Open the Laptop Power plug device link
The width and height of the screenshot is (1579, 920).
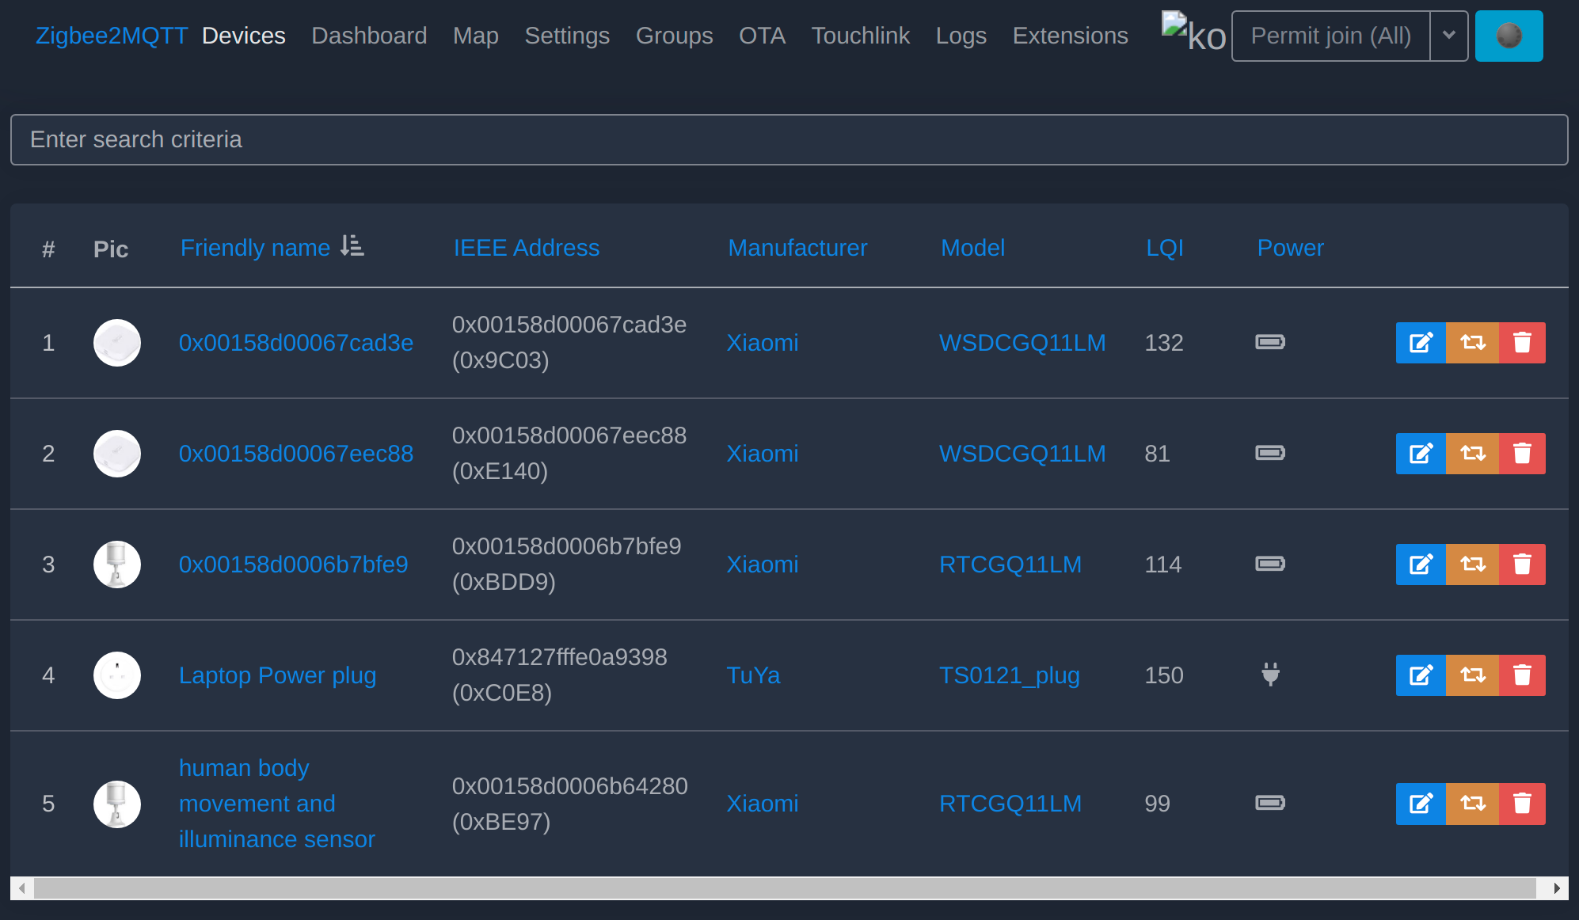click(x=277, y=675)
